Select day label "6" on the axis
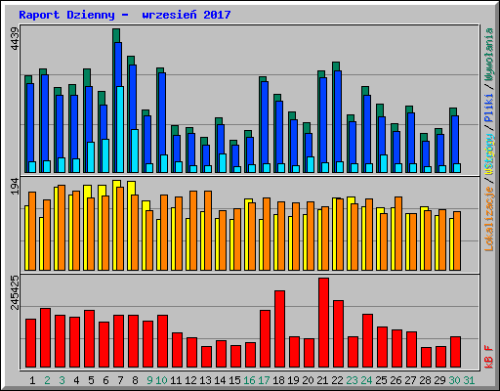 point(105,380)
